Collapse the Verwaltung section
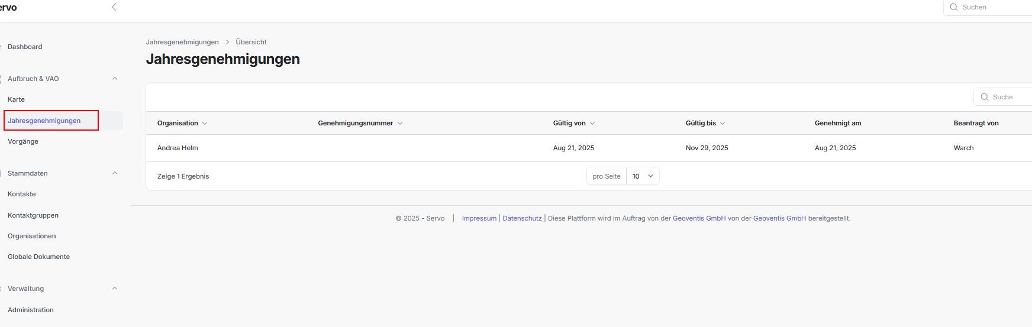Viewport: 1032px width, 327px height. coord(115,289)
